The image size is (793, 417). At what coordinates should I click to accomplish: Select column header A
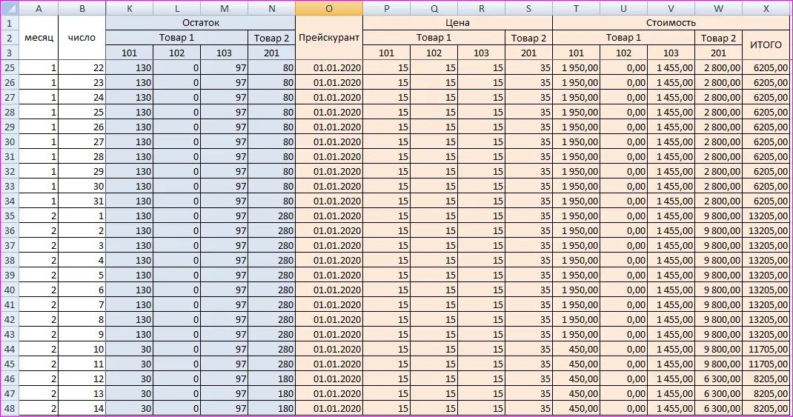tap(39, 8)
